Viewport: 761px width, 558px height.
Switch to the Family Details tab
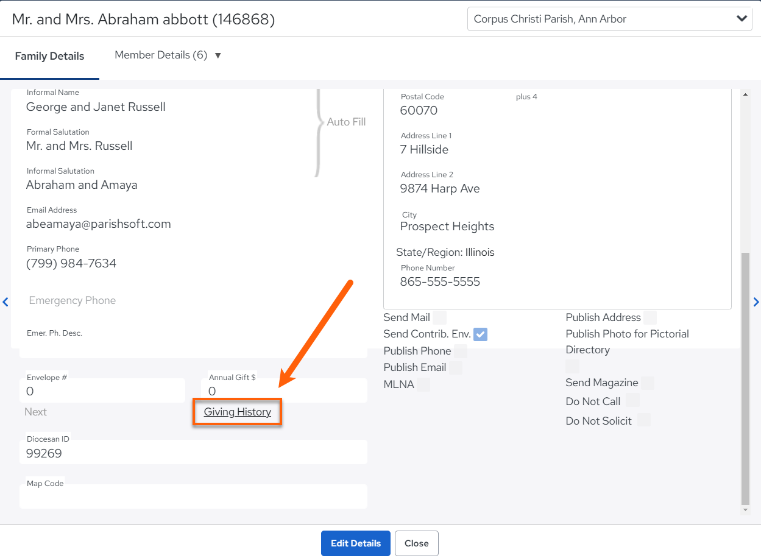pos(49,56)
